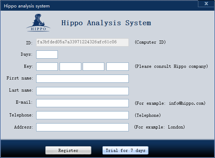Viewport: 215px width, 158px height.
Task: Click the third Key segment field
Action: (x=93, y=66)
